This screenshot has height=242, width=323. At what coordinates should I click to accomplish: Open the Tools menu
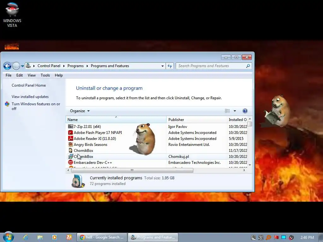coord(45,75)
